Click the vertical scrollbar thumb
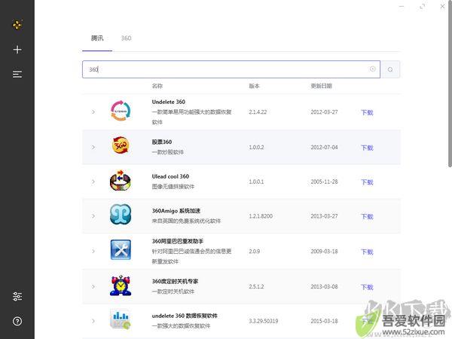This screenshot has height=339, width=452. [450, 84]
